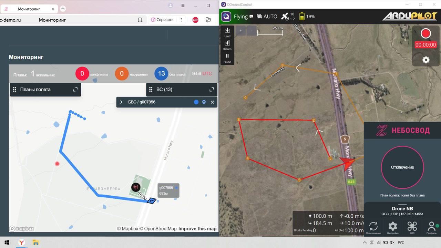Open the video settings gear in QGroundControl
Screen dimensions: 441x248
click(x=426, y=60)
